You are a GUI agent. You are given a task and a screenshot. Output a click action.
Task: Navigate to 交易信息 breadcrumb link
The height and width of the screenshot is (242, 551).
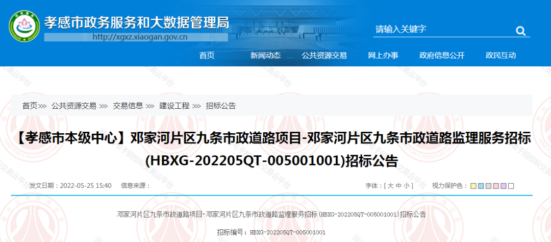[x=128, y=106]
